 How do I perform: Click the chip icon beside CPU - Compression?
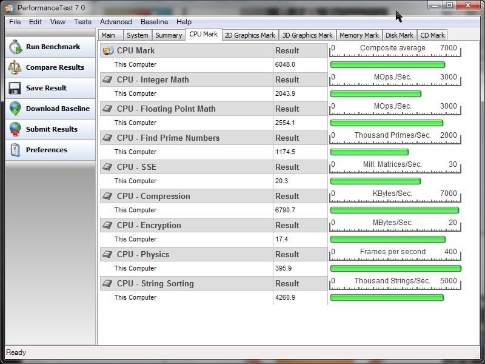(x=107, y=196)
